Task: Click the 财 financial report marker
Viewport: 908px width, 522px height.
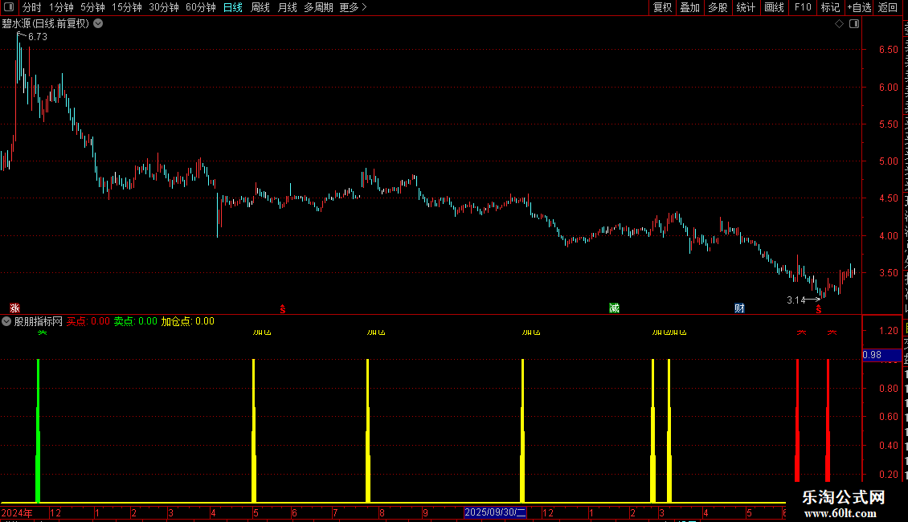Action: [739, 308]
